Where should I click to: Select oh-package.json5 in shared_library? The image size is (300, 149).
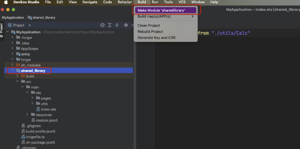(40, 143)
